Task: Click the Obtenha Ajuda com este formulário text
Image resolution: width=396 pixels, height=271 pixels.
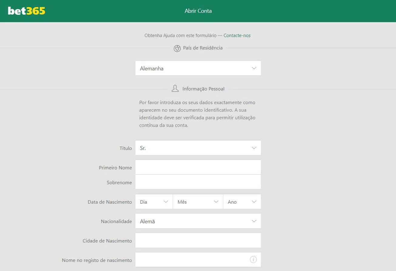Action: 181,36
